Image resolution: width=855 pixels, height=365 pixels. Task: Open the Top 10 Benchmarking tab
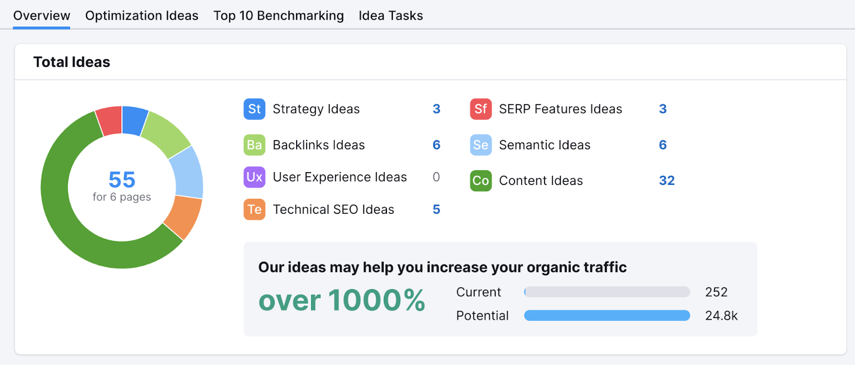tap(278, 16)
